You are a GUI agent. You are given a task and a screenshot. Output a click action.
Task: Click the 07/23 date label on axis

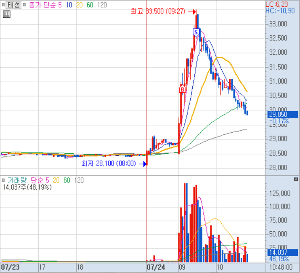[10, 267]
